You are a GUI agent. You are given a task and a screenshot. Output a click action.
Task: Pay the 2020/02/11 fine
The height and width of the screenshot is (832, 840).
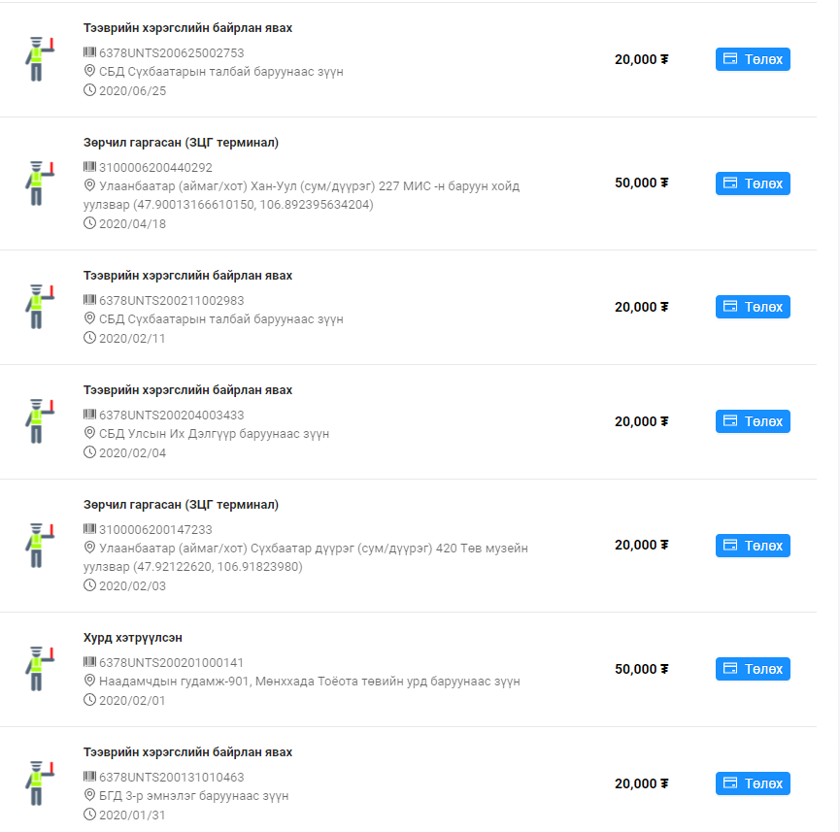[x=753, y=307]
